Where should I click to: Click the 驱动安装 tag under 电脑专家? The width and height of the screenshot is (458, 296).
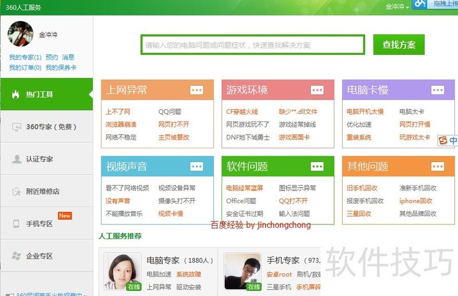pos(189,287)
